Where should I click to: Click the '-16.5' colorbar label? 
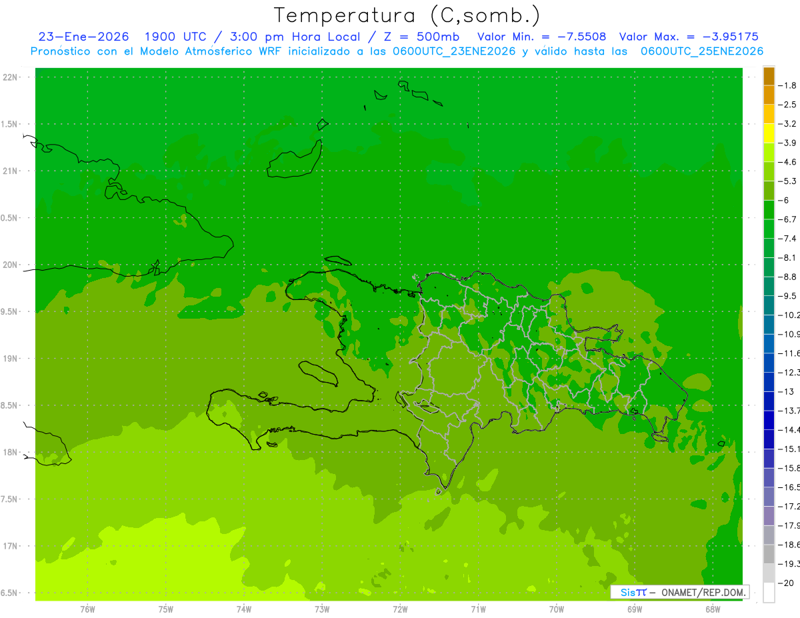click(x=790, y=487)
